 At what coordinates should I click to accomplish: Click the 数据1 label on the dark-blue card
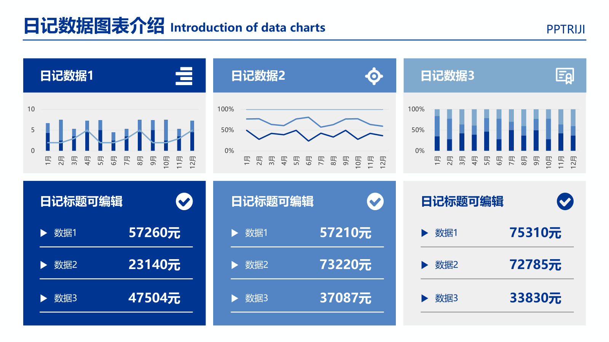click(65, 233)
